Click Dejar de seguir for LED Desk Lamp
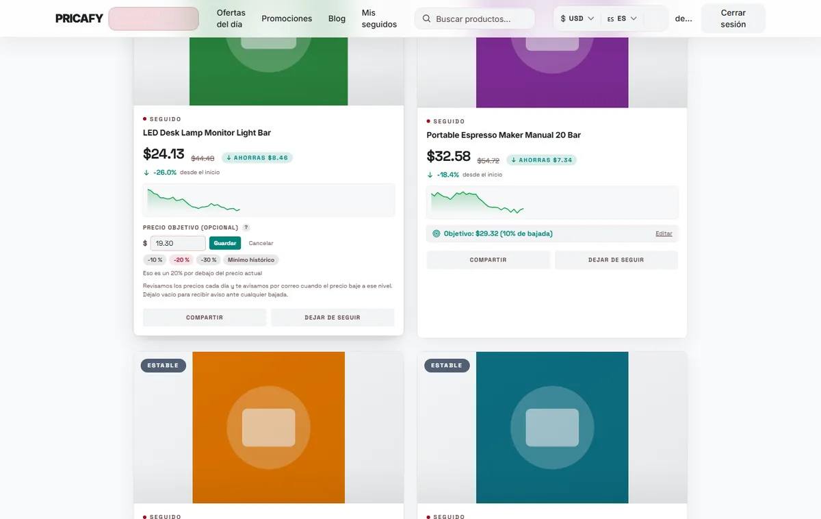821x519 pixels. (x=333, y=318)
